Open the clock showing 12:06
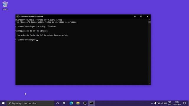The image size is (189, 106). tap(177, 103)
